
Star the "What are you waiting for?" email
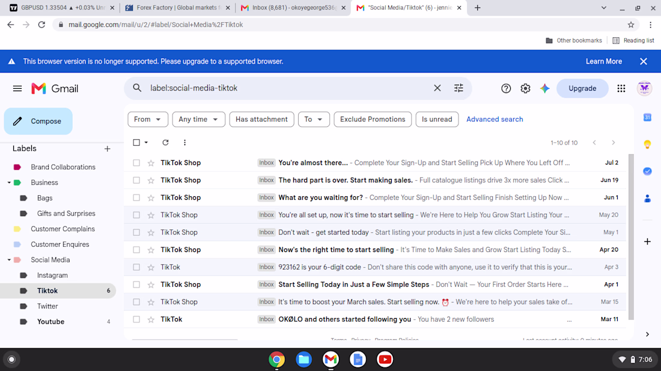click(x=151, y=198)
